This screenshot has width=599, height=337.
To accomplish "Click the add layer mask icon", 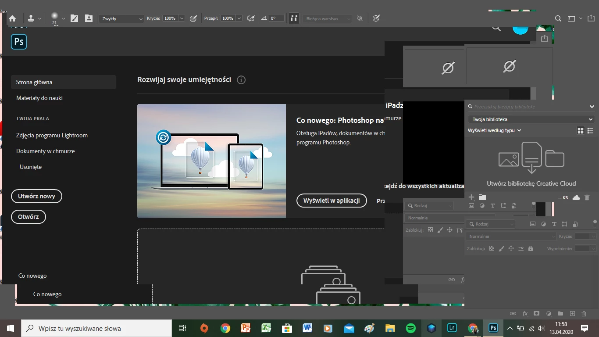I will click(x=536, y=314).
